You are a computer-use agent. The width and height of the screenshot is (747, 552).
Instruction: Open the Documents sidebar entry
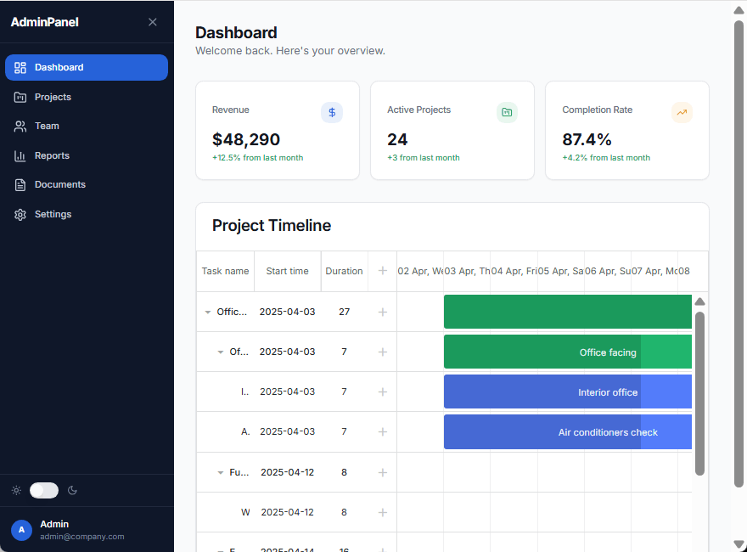coord(62,184)
